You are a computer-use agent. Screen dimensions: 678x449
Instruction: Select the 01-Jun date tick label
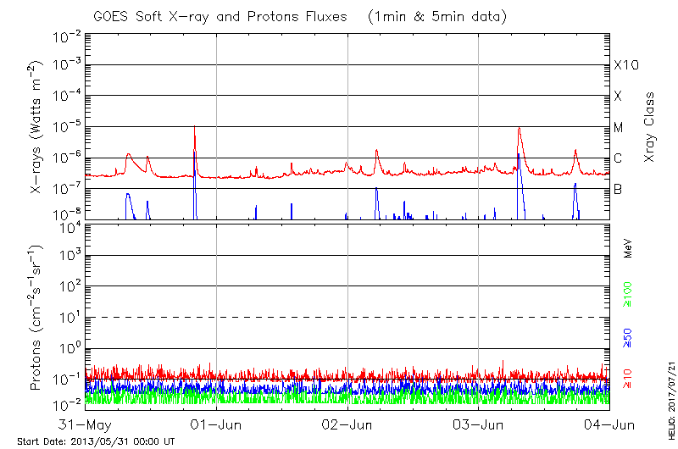click(217, 424)
